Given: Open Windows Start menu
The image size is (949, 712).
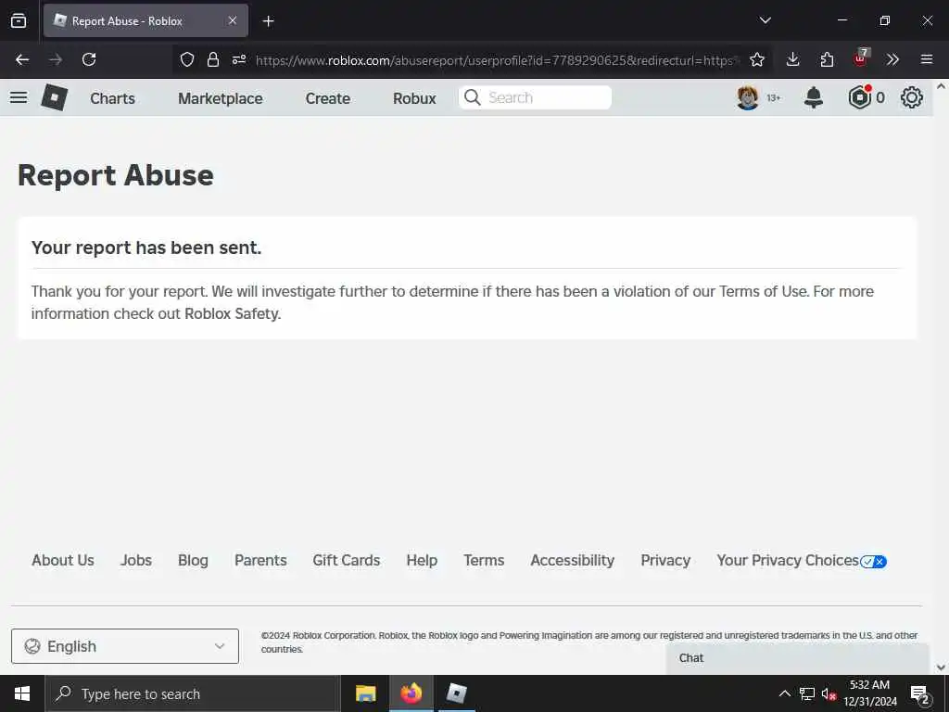Looking at the screenshot, I should click(22, 693).
